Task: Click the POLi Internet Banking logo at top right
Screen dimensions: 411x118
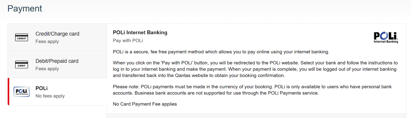Action: click(386, 37)
